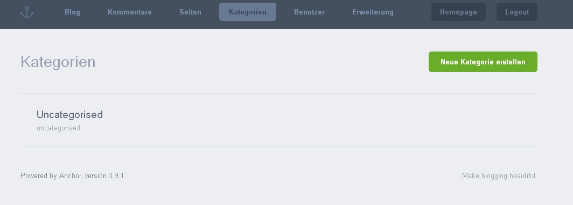This screenshot has width=573, height=205.
Task: Click the word Powered in footer
Action: click(34, 176)
